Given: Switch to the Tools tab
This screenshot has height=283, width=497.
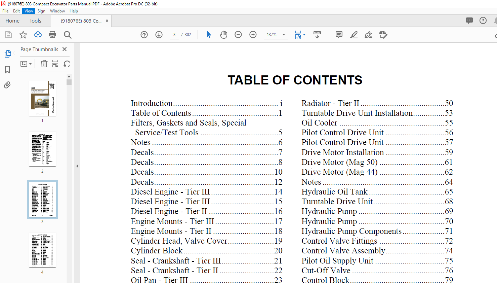Looking at the screenshot, I should pos(35,21).
